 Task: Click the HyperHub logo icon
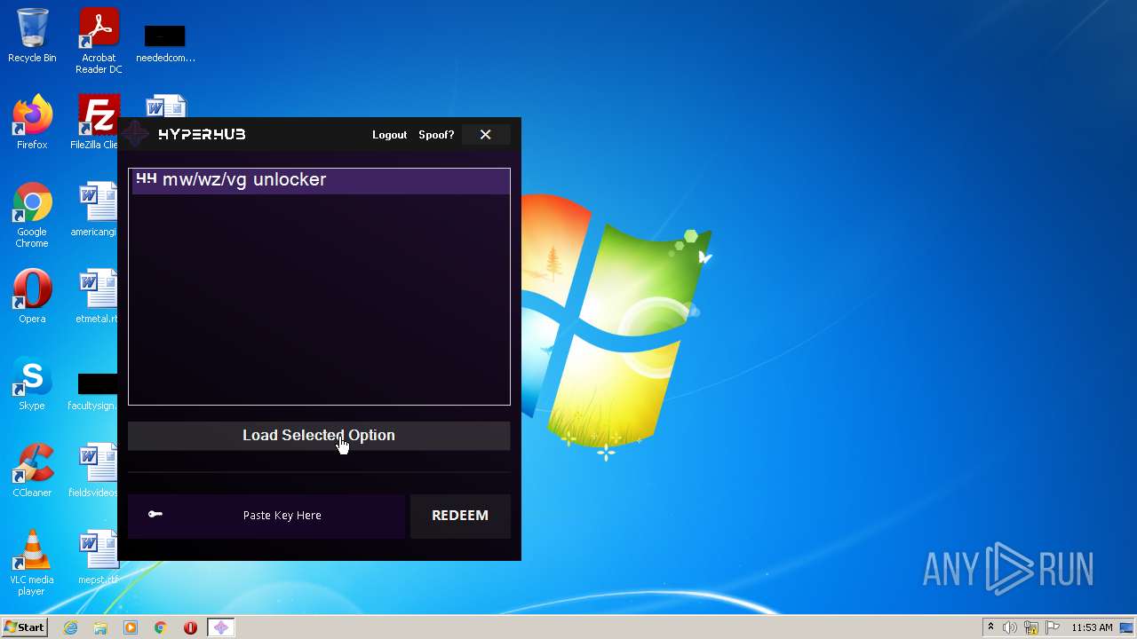pos(136,134)
